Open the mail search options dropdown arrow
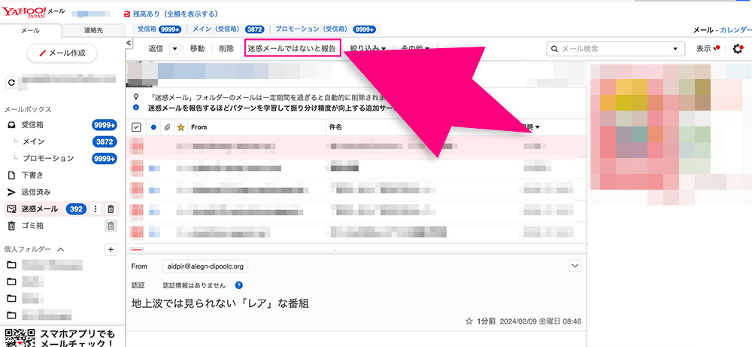This screenshot has height=347, width=752. tap(675, 49)
